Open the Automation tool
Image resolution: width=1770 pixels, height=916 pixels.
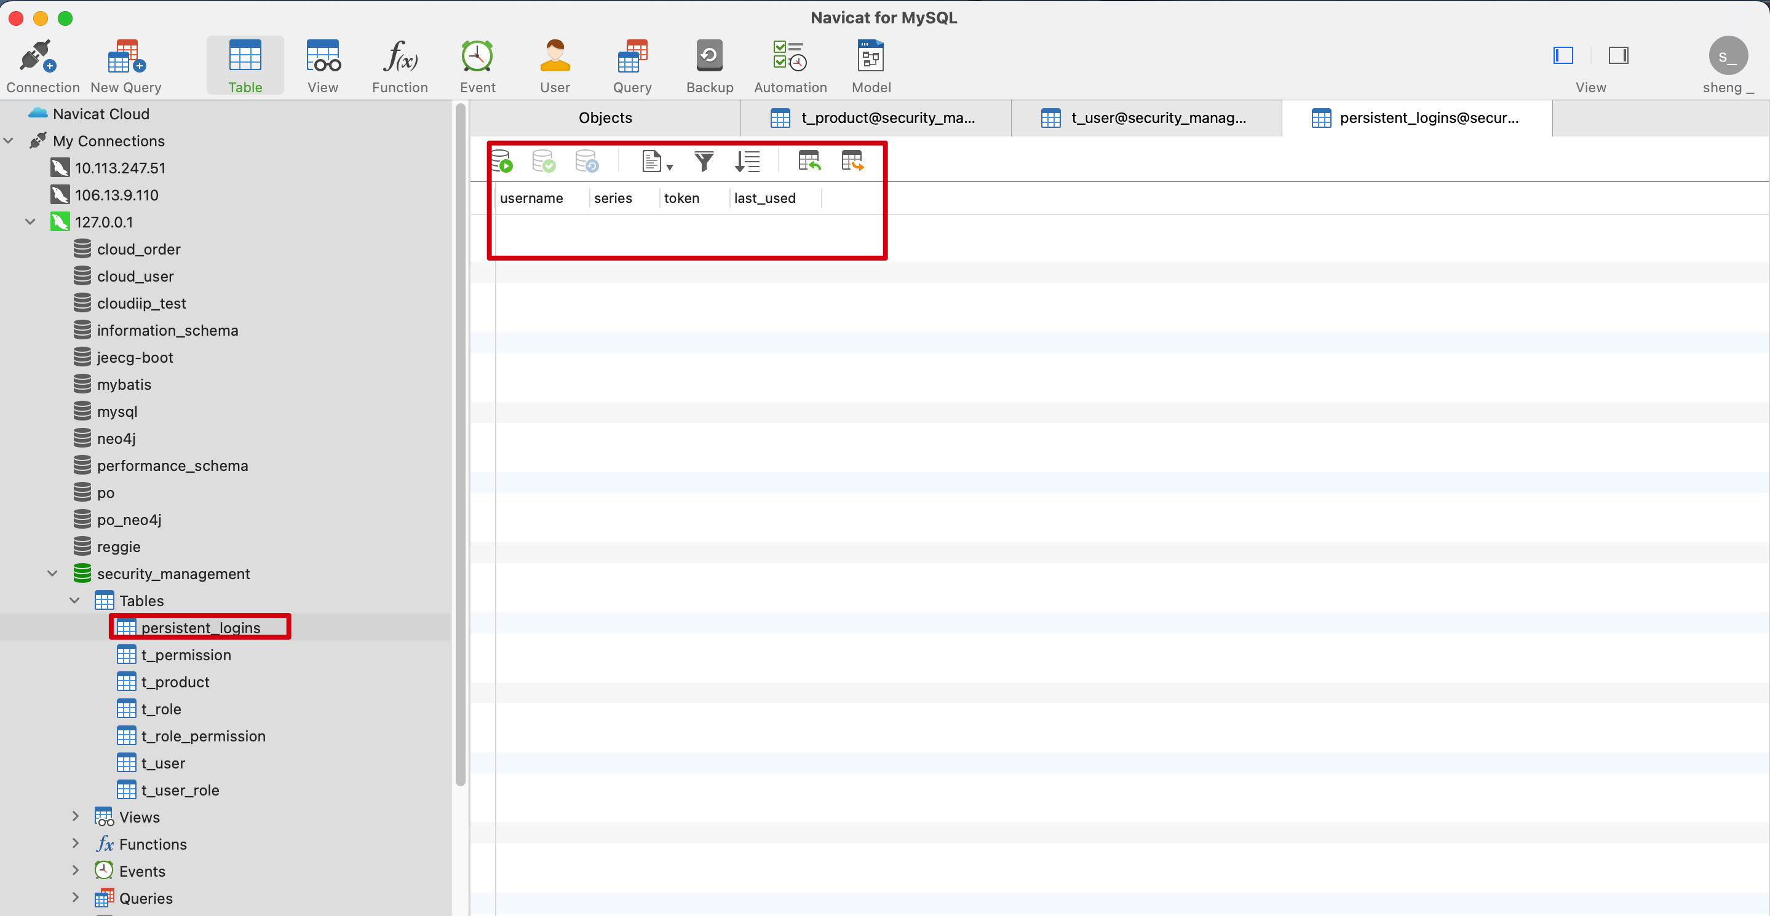point(790,57)
